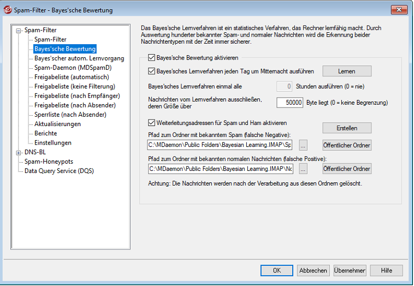This screenshot has height=286, width=414.
Task: Click Öffentlicher Ordner button for spam path
Action: pyautogui.click(x=346, y=145)
